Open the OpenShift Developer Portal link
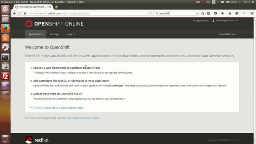This screenshot has height=144, width=256. point(83,118)
